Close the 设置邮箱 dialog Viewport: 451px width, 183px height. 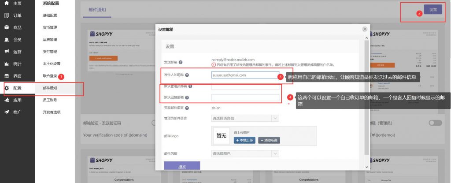(365, 29)
